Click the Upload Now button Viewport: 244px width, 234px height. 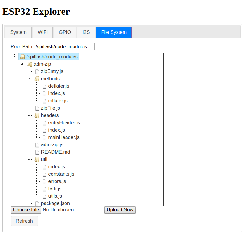coord(120,210)
